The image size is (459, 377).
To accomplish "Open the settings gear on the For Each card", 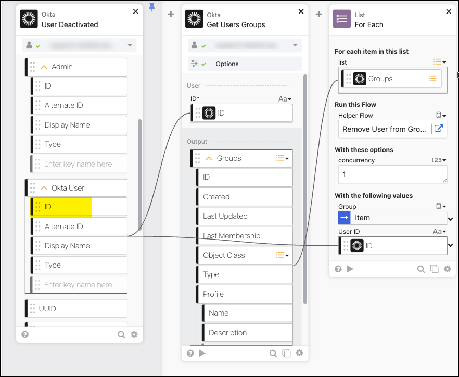I will 448,269.
